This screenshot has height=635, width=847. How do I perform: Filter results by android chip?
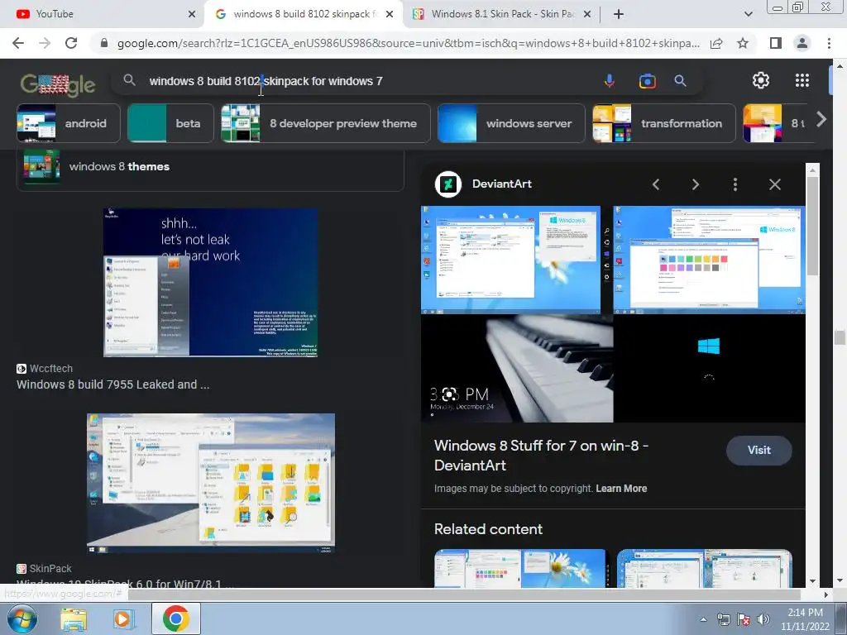pos(69,123)
